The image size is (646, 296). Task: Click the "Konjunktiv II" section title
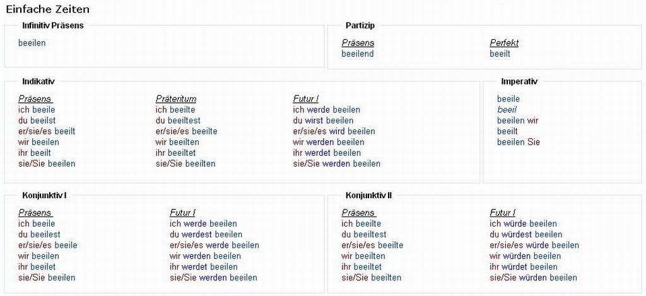click(369, 196)
